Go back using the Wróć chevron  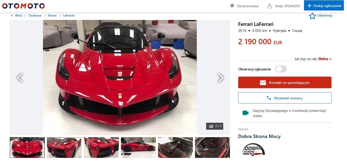[x=12, y=16]
